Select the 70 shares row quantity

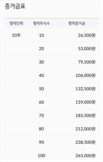click(x=41, y=116)
